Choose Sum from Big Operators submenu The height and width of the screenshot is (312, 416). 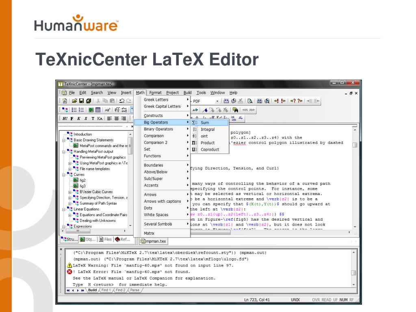point(210,123)
